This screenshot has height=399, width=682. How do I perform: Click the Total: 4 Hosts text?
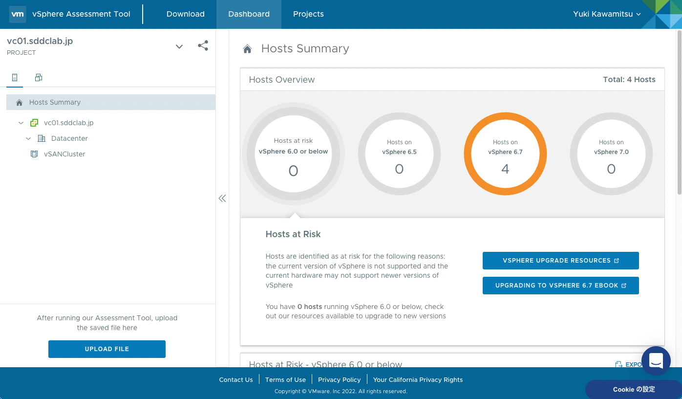point(629,80)
